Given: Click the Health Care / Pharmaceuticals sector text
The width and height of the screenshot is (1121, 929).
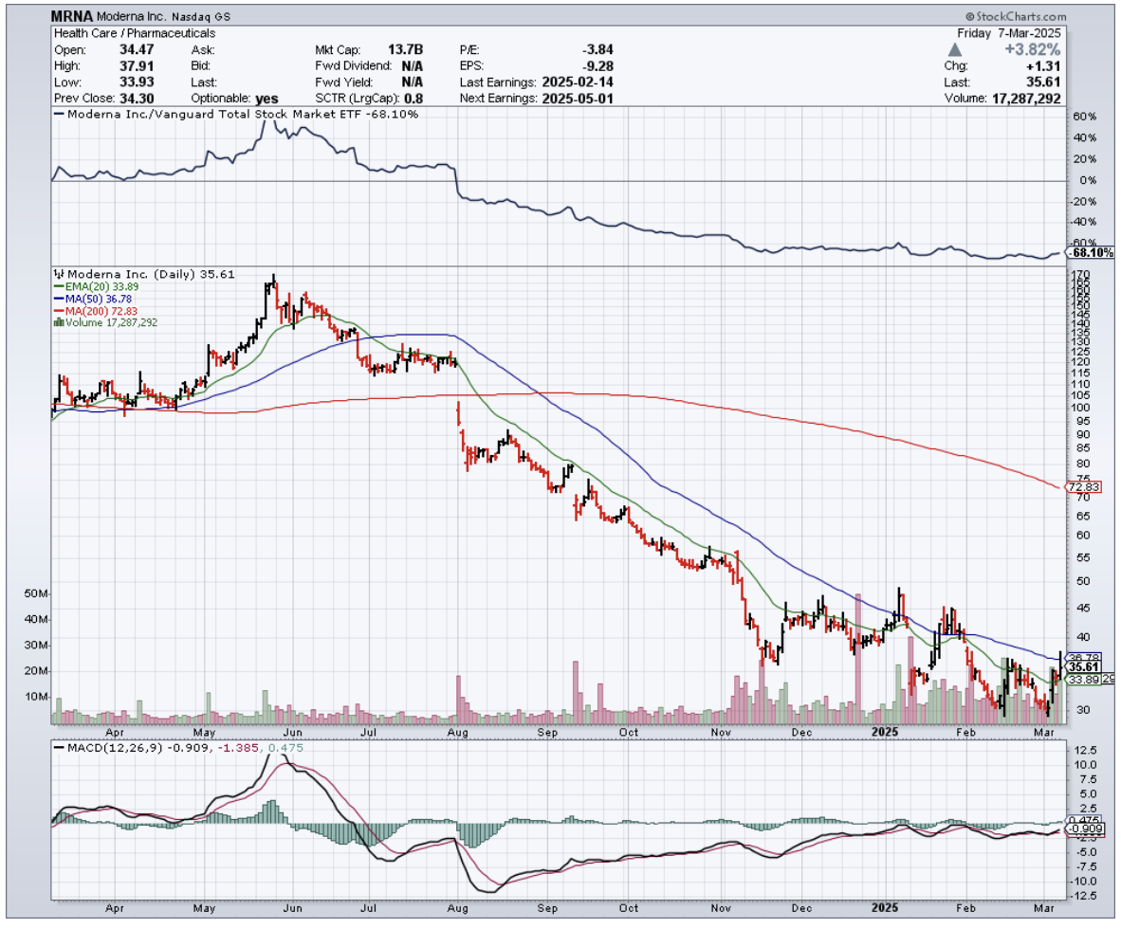Looking at the screenshot, I should tap(135, 33).
